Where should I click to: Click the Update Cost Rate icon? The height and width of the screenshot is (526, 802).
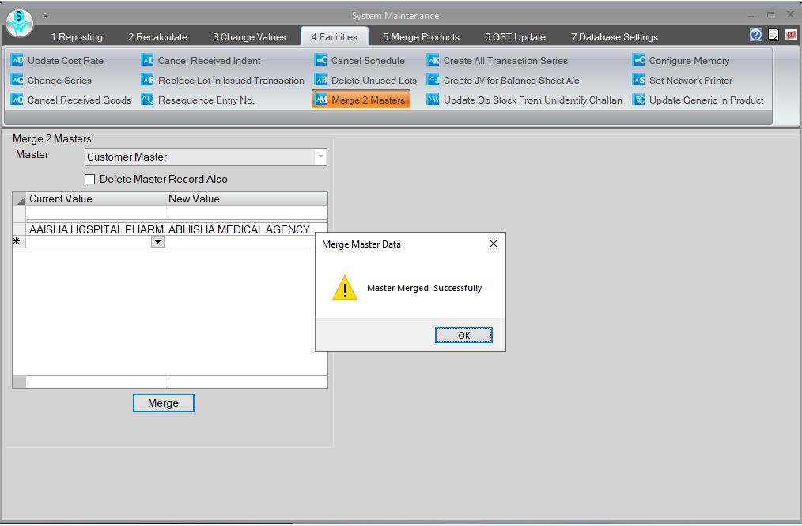pyautogui.click(x=17, y=60)
